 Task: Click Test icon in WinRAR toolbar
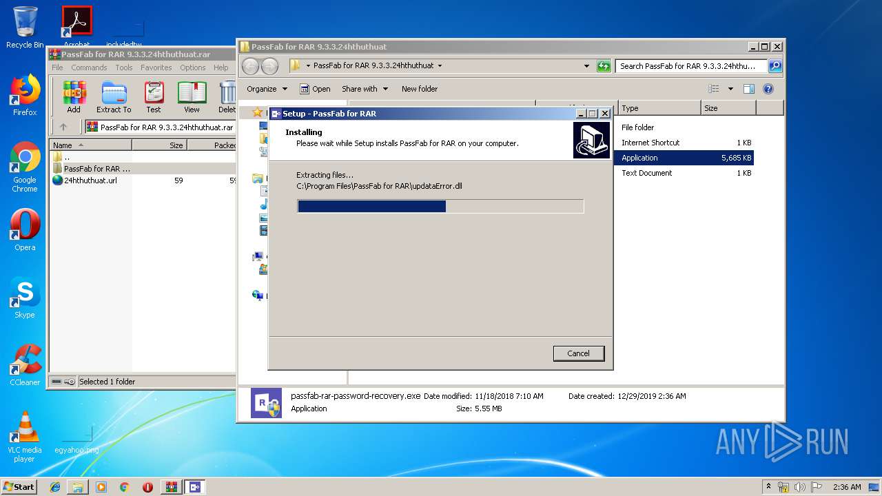coord(154,96)
